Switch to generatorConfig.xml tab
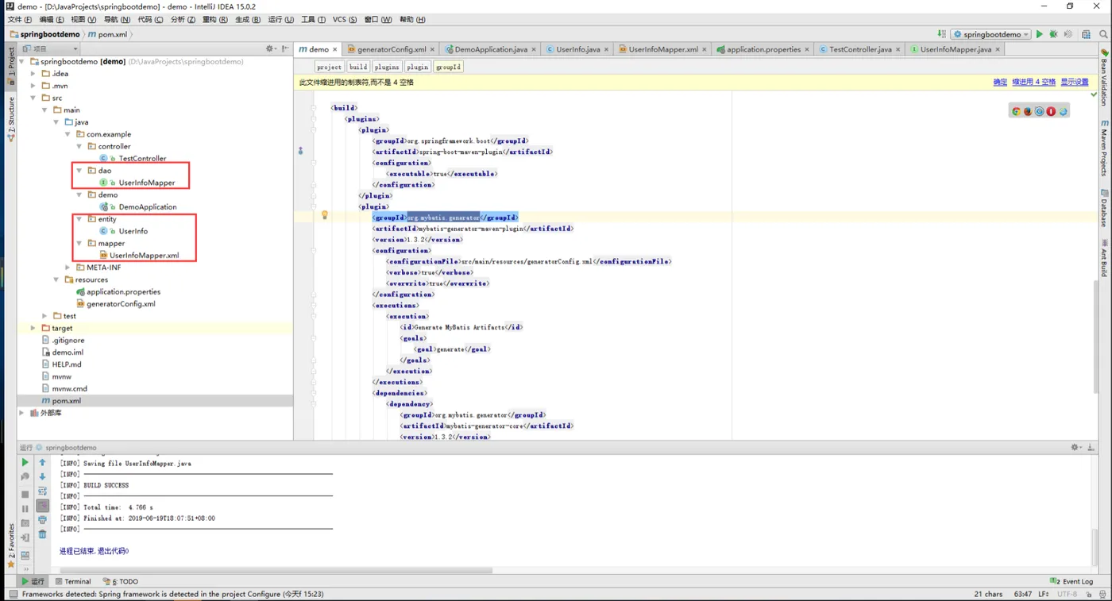1112x601 pixels. [391, 49]
